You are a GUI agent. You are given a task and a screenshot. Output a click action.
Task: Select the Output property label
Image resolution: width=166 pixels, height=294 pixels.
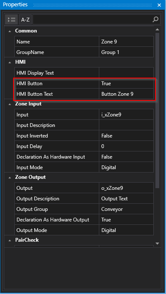(x=24, y=188)
